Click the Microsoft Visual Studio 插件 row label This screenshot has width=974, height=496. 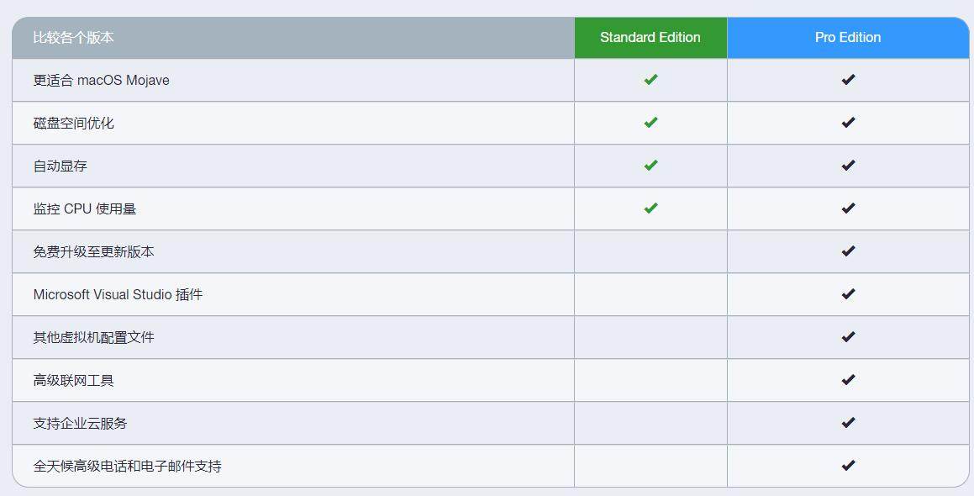pos(118,295)
